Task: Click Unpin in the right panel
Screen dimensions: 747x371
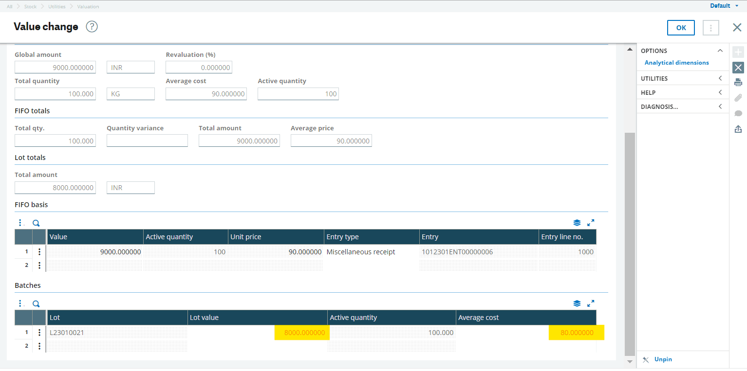Action: (663, 359)
